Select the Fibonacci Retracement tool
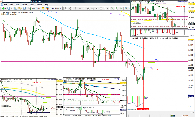The height and width of the screenshot is (117, 195). [93, 8]
